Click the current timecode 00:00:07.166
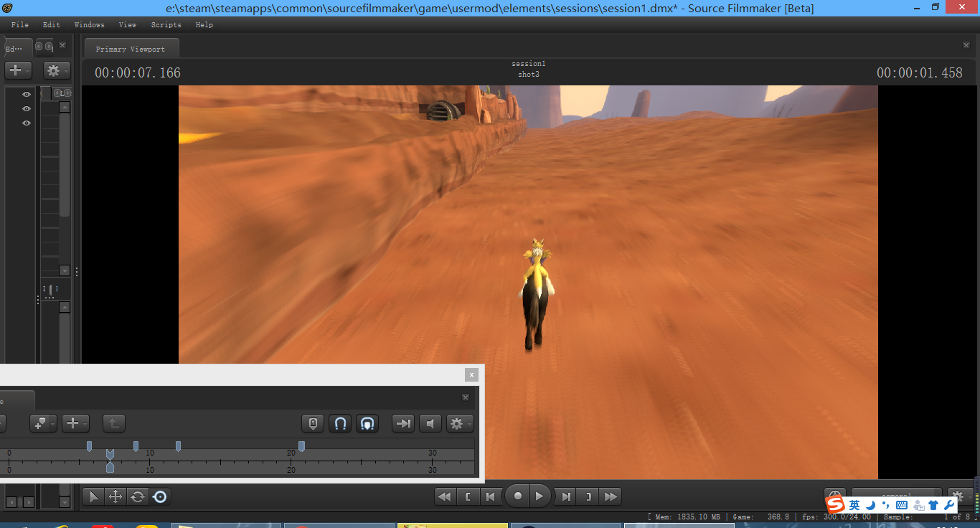 point(138,72)
